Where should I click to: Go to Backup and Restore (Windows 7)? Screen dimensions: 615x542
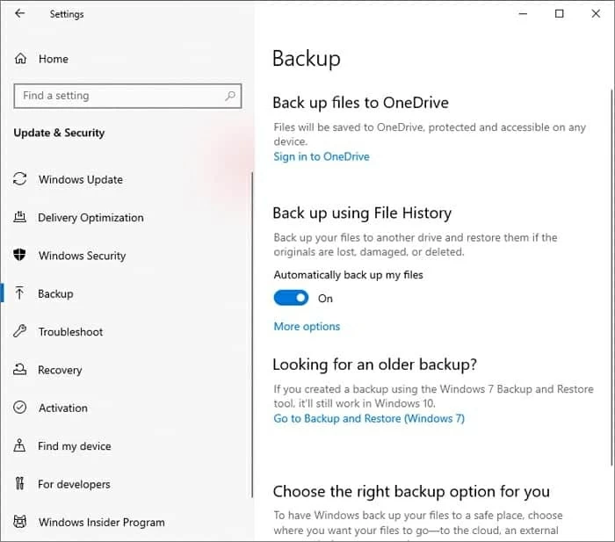pos(368,419)
